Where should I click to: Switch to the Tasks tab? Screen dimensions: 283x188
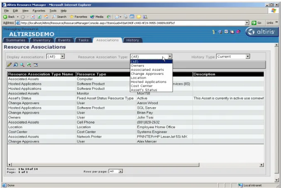pyautogui.click(x=83, y=40)
